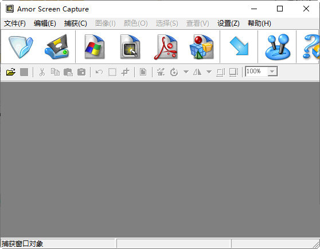320x249 pixels.
Task: Open the 设置(Z) menu
Action: (228, 23)
